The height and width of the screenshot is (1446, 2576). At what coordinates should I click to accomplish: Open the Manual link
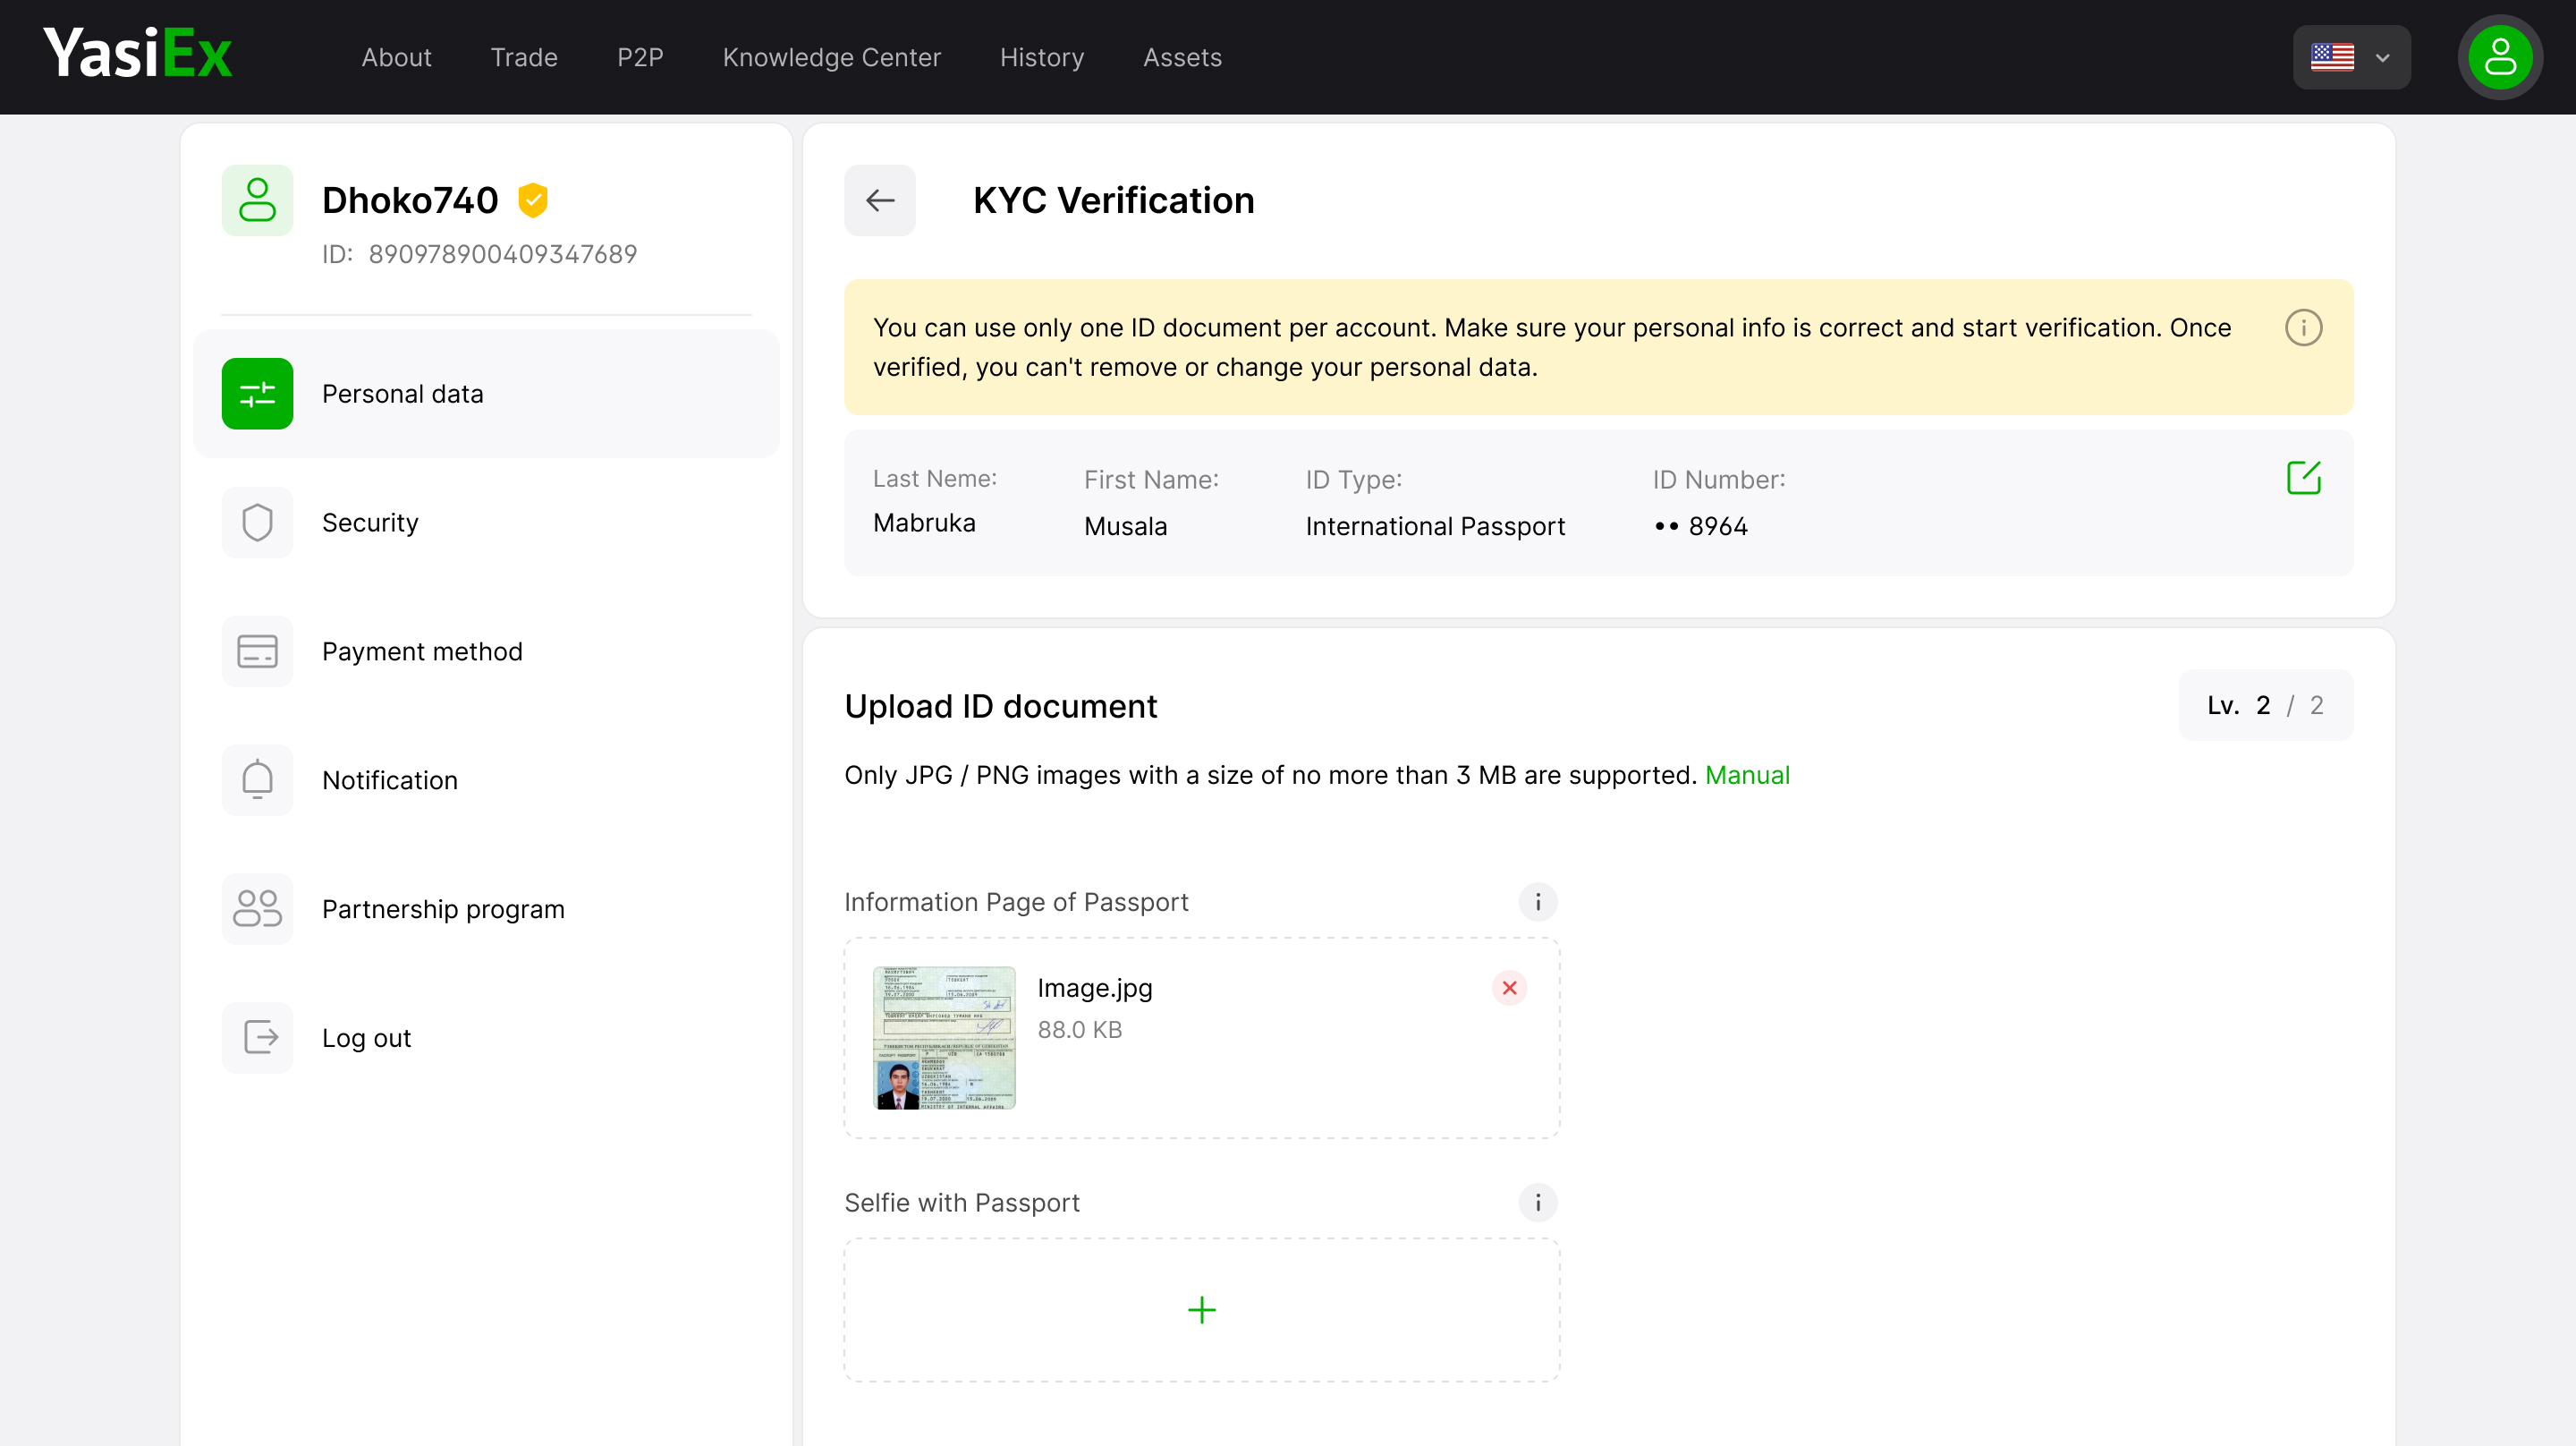1747,775
